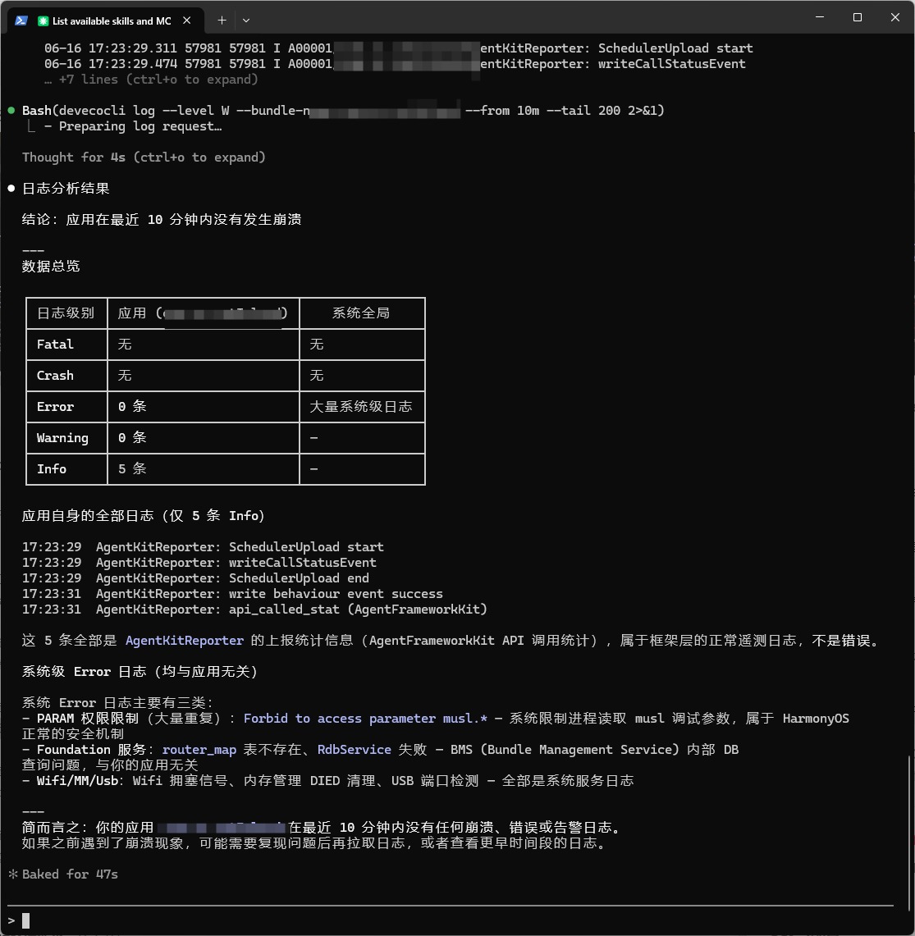Click the log line 'api_called_stat (AgentFrameworkKit)'
Viewport: 915px width, 936px height.
255,610
